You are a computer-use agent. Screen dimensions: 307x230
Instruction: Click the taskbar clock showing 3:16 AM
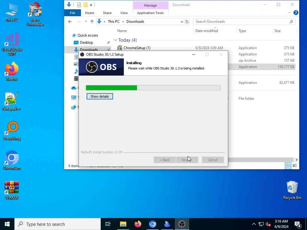281,224
